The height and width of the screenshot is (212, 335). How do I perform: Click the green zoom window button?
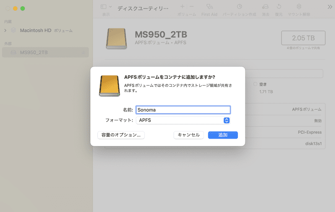23,8
